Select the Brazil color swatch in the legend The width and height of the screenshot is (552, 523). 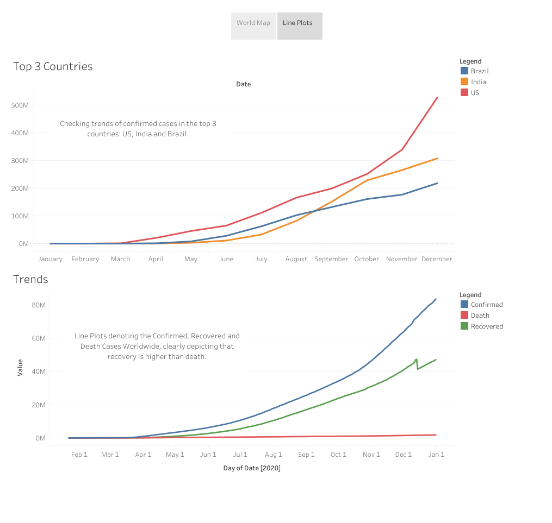(x=463, y=71)
